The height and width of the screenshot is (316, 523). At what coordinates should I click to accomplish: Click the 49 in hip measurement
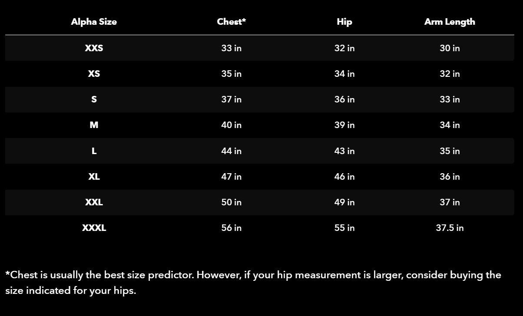click(344, 202)
